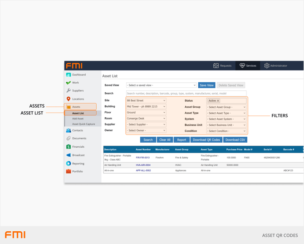Open the Site dropdown
This screenshot has width=304, height=244.
coord(146,100)
